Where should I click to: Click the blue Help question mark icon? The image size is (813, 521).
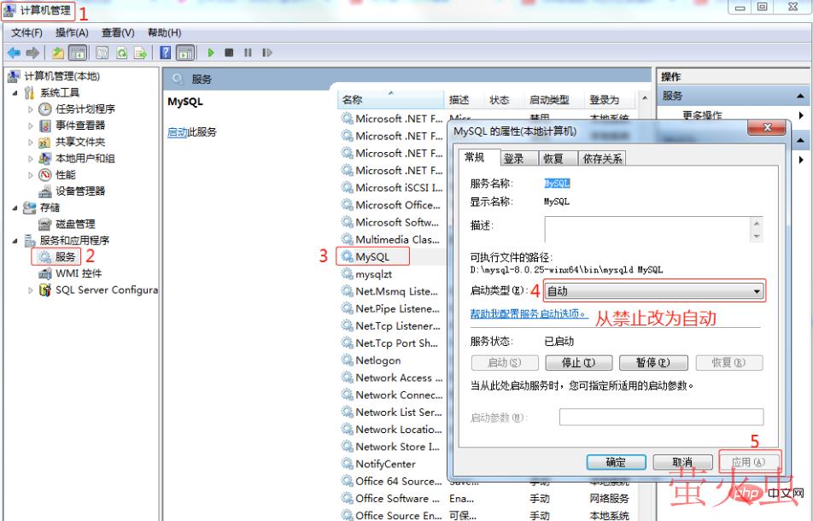point(167,53)
